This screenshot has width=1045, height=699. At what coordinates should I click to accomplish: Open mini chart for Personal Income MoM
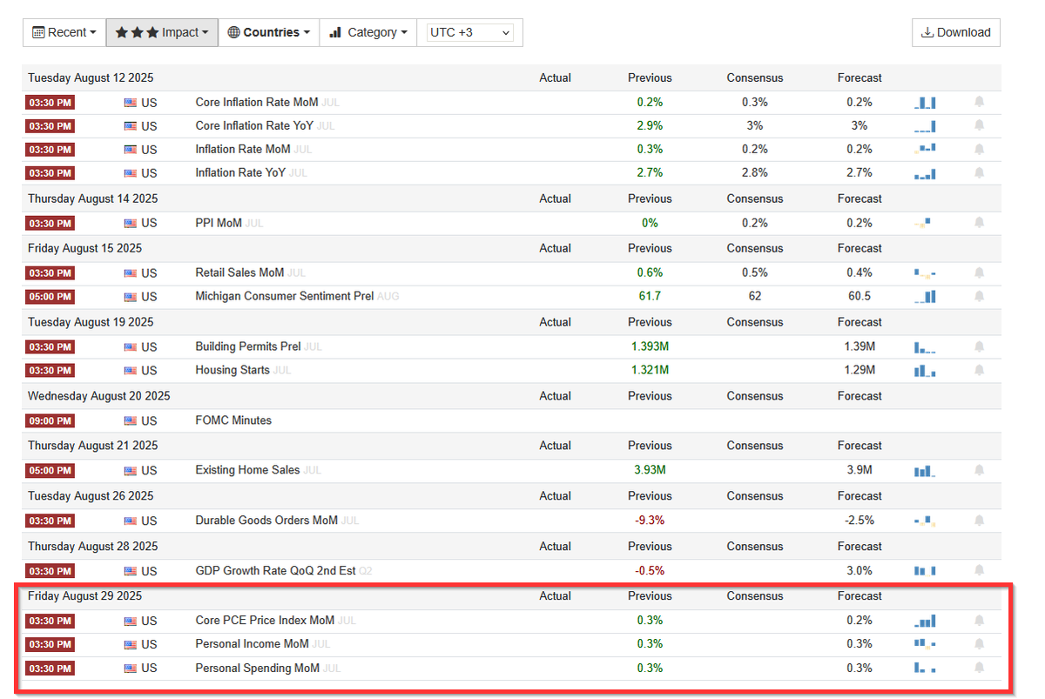click(x=925, y=645)
